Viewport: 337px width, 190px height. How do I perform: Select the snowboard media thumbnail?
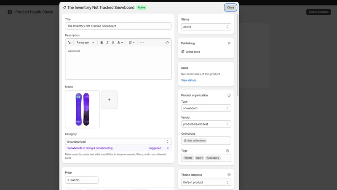(82, 109)
